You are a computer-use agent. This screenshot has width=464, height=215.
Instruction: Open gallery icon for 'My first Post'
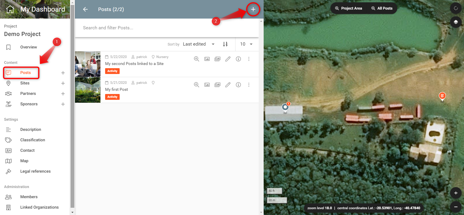point(217,85)
